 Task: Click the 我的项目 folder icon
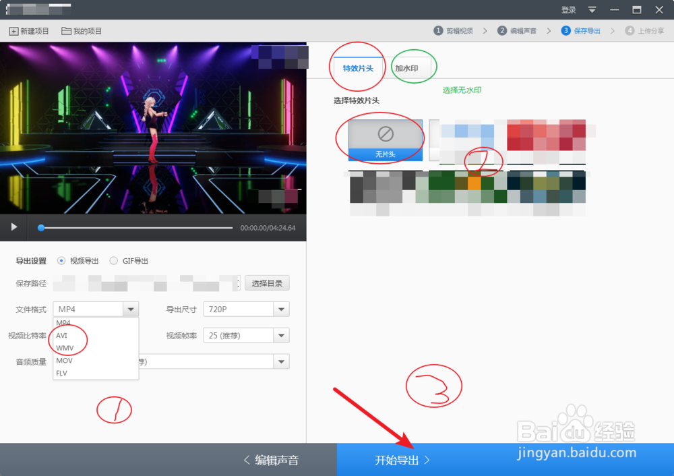pyautogui.click(x=66, y=31)
